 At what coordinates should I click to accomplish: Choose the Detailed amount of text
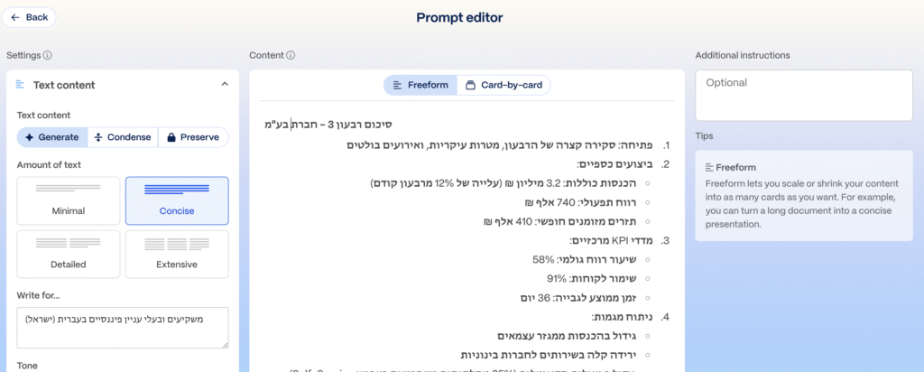tap(69, 254)
